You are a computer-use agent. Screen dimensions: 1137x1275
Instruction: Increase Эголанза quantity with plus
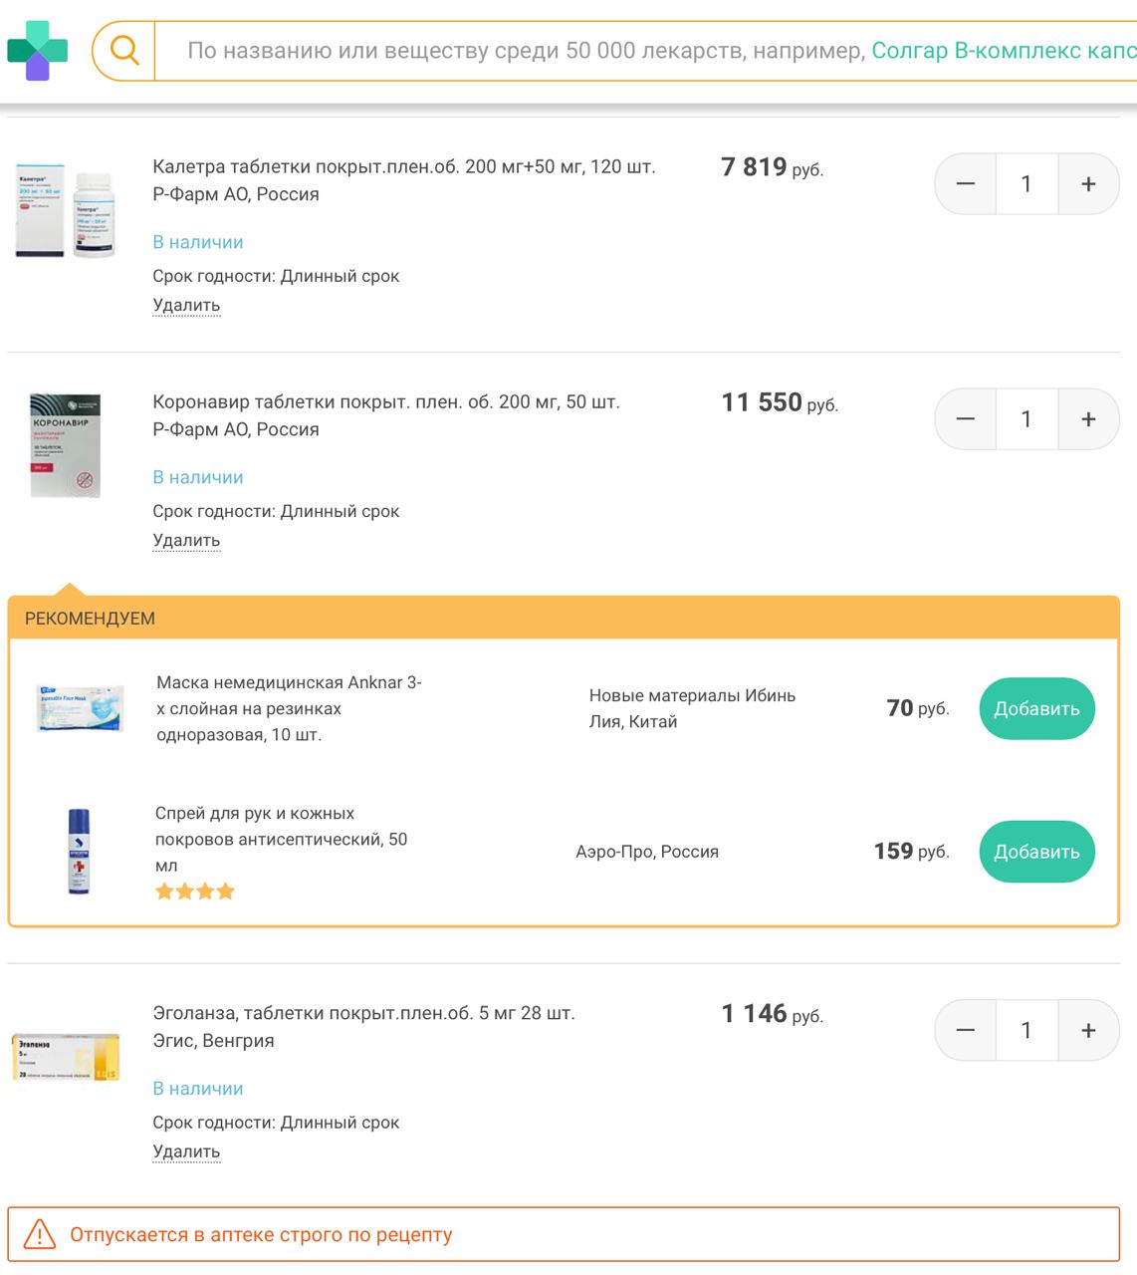point(1088,1031)
